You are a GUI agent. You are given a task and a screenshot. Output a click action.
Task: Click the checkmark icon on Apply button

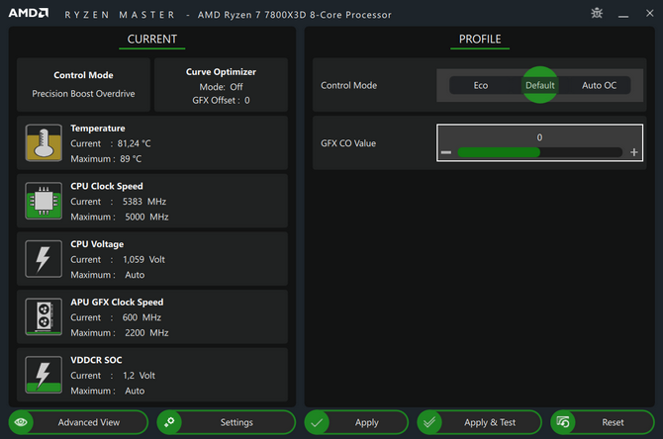(x=317, y=422)
